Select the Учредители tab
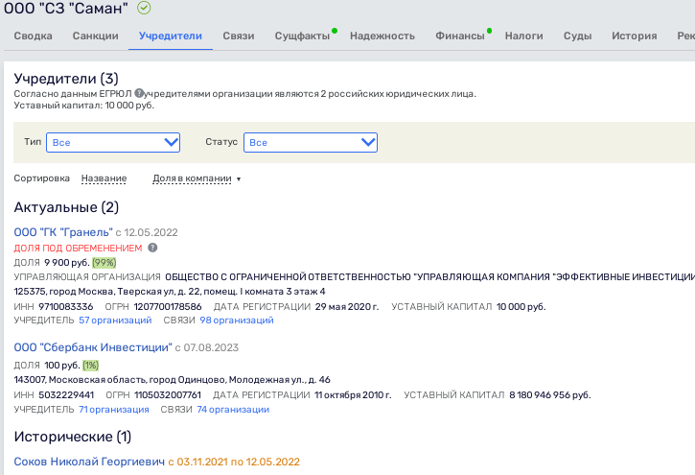This screenshot has width=695, height=475. tap(171, 36)
